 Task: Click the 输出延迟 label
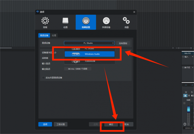point(46,69)
